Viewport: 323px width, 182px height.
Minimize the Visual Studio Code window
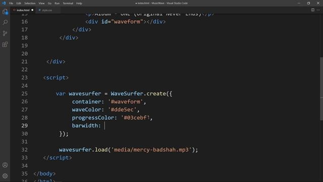coord(299,3)
